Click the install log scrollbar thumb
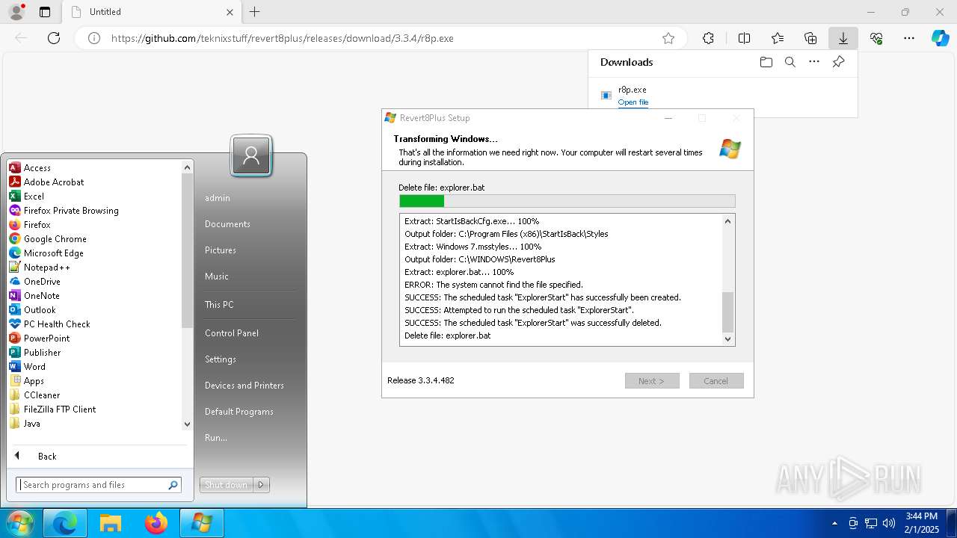This screenshot has width=957, height=538. click(727, 312)
